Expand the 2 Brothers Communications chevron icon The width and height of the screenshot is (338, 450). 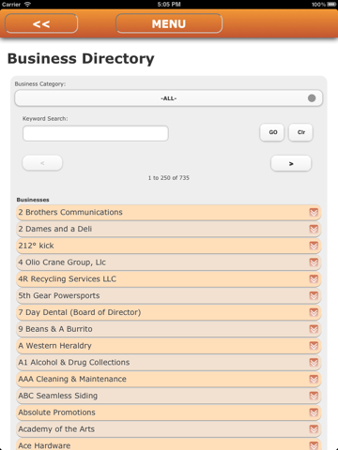pos(314,213)
